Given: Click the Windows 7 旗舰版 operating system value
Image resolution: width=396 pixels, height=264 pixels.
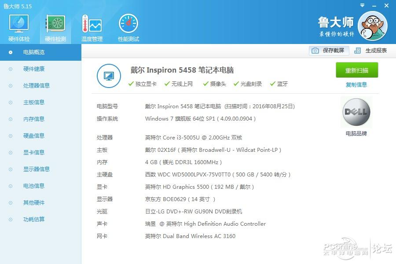Looking at the screenshot, I should [x=200, y=118].
